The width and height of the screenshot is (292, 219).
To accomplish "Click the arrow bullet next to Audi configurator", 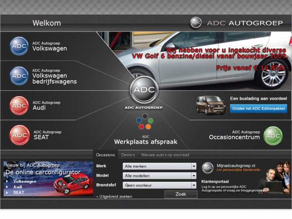I will click(7, 187).
